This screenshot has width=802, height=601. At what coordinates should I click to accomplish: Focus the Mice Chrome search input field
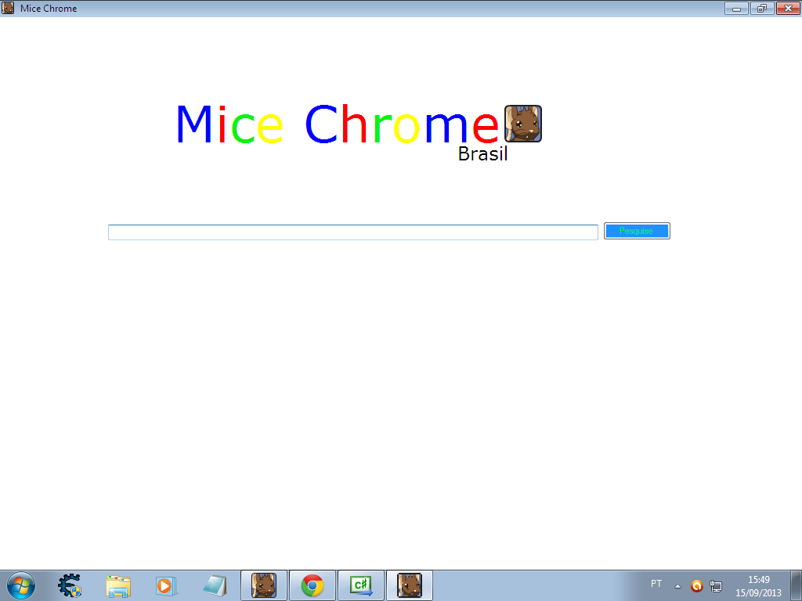[x=353, y=232]
